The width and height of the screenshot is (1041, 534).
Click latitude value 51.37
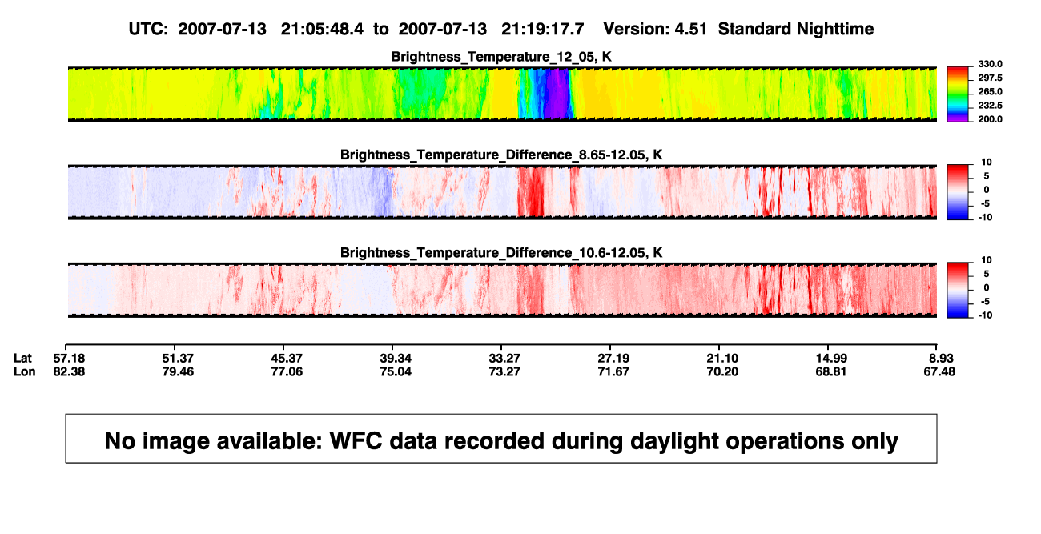[178, 358]
